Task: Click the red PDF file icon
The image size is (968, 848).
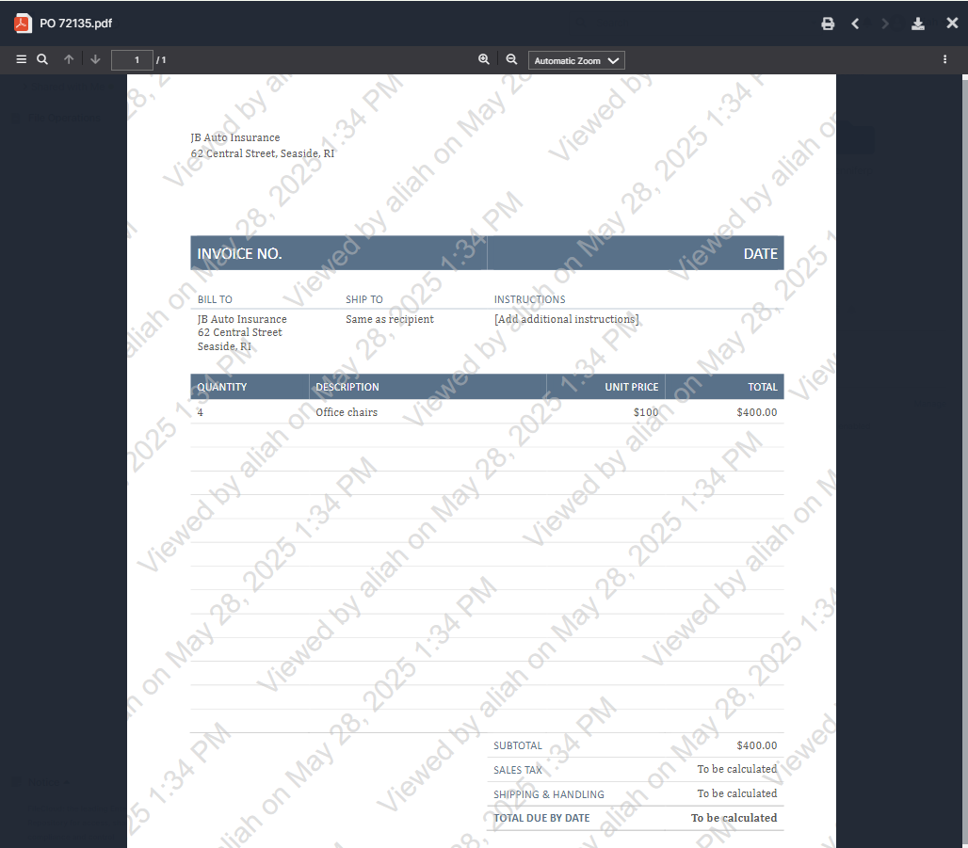Action: pos(23,24)
